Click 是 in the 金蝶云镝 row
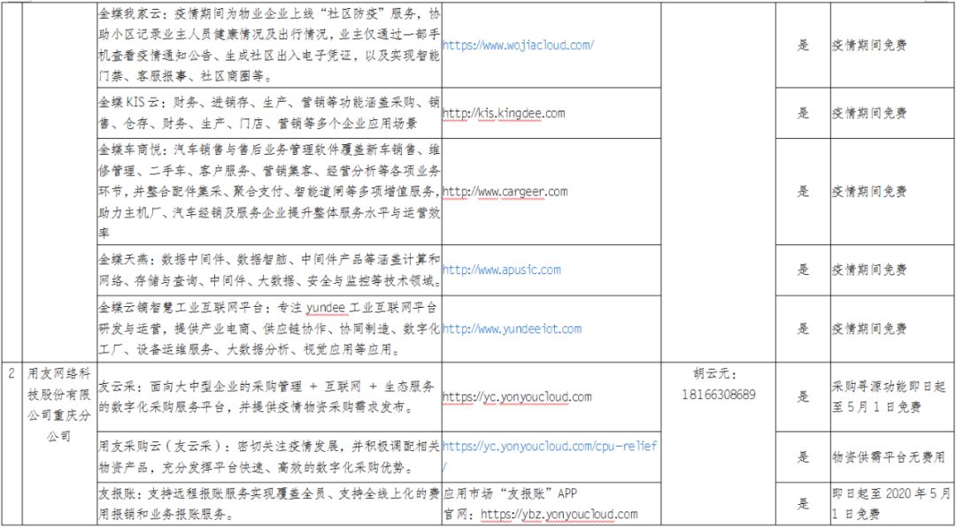Image resolution: width=956 pixels, height=528 pixels. point(803,329)
